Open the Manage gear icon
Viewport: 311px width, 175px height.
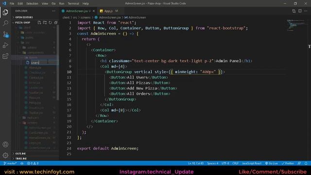(5, 155)
